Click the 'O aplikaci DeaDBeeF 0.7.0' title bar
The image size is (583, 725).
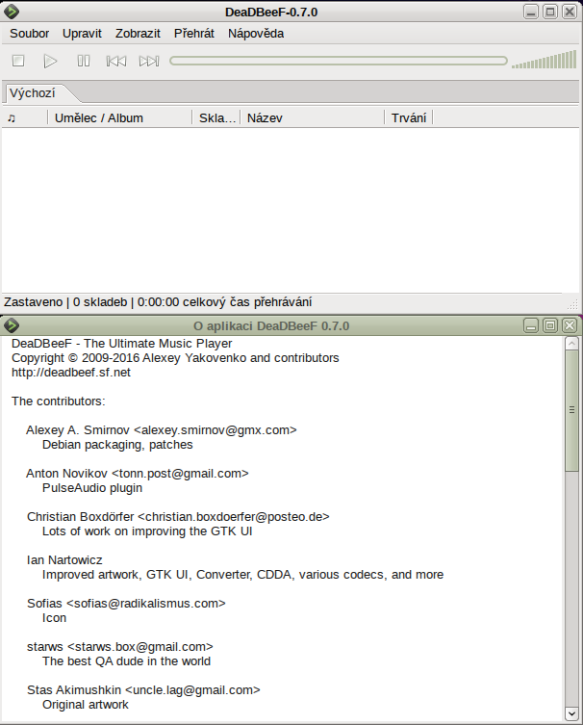pos(271,326)
